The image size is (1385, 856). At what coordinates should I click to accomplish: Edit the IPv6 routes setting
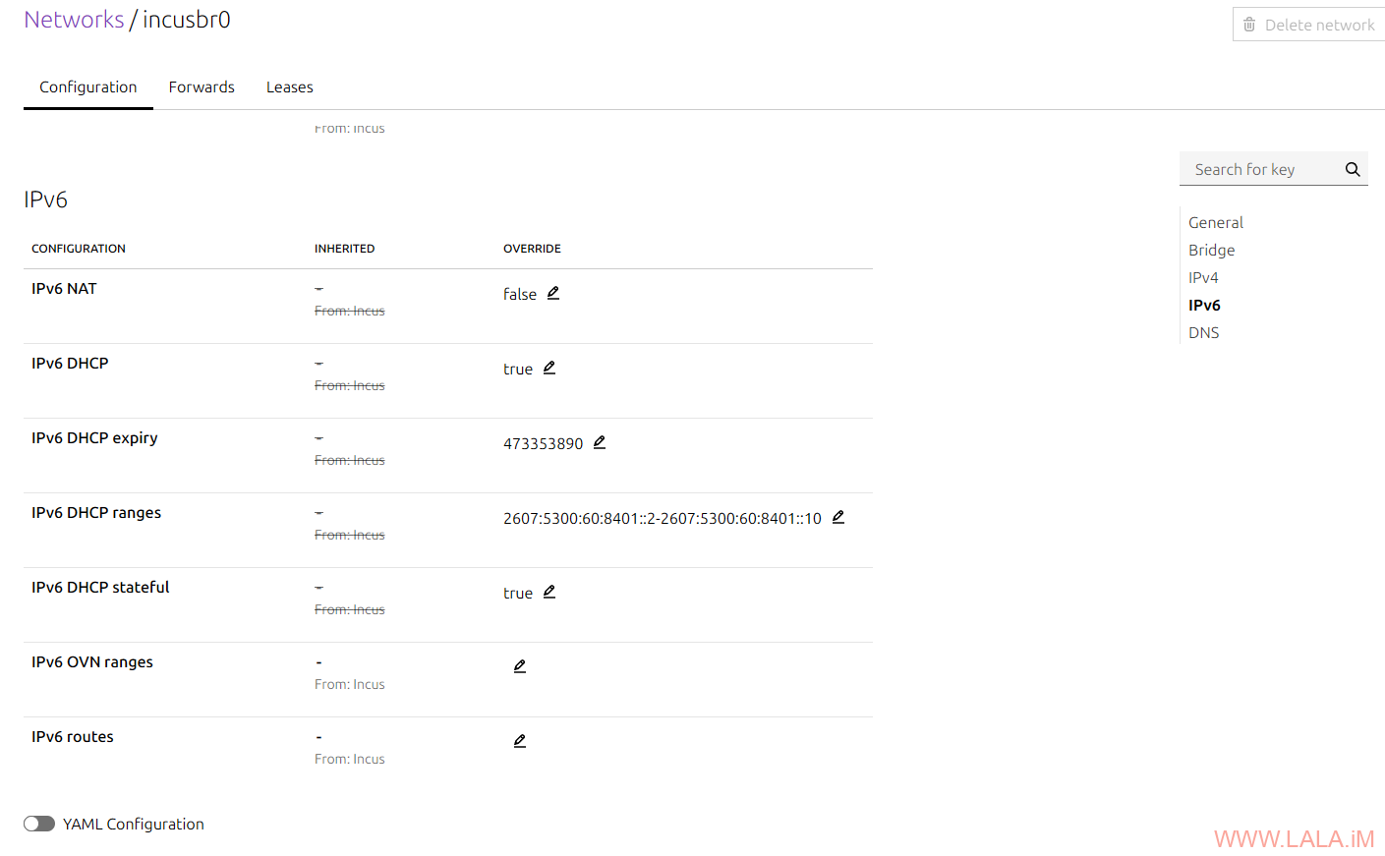tap(520, 741)
